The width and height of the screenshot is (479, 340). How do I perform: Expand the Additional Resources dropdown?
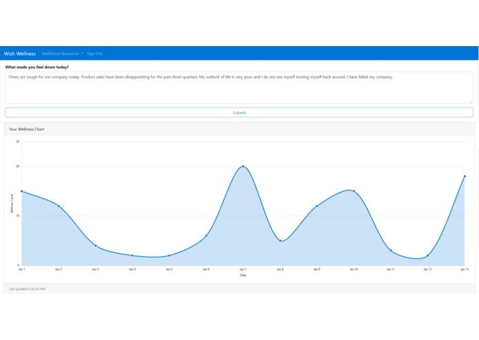click(62, 54)
